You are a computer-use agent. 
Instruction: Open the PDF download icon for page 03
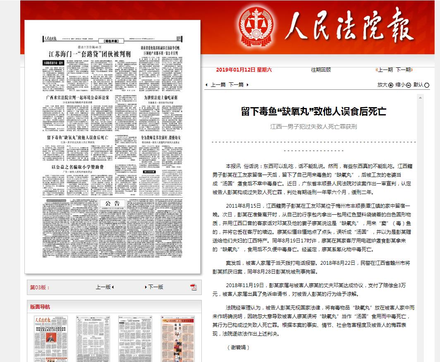point(194,287)
